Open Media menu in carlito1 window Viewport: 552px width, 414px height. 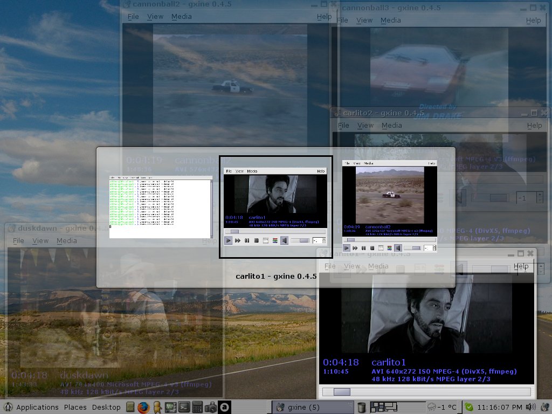click(x=378, y=266)
